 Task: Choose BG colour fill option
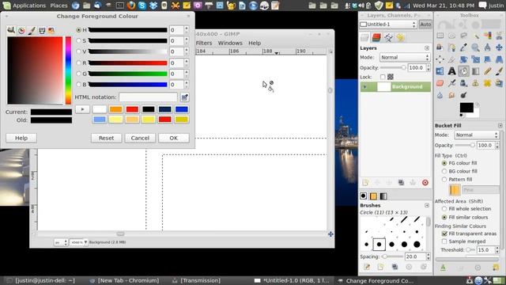(444, 171)
